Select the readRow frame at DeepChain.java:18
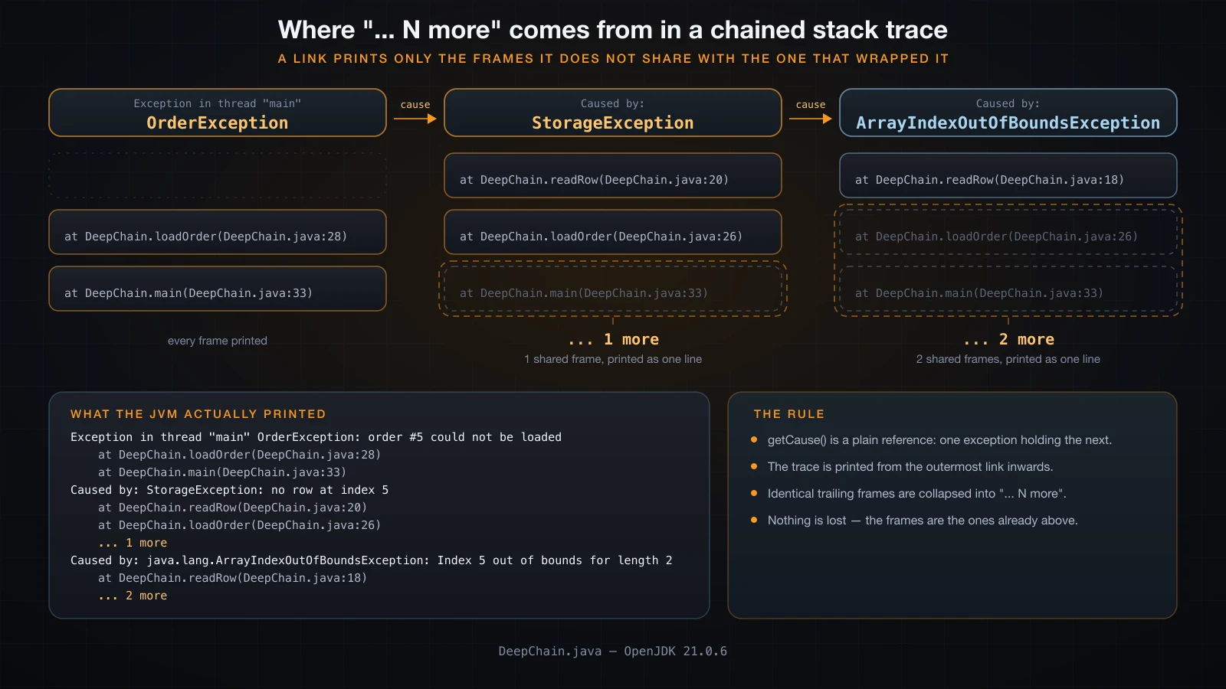1226x689 pixels. point(1008,175)
